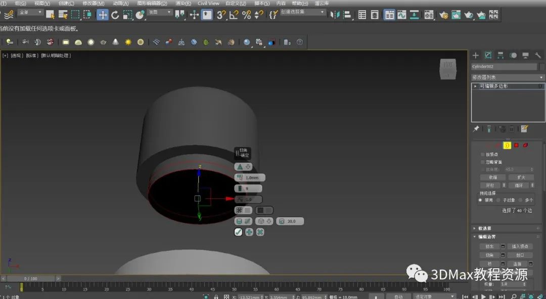The height and width of the screenshot is (299, 546).
Task: Toggle the Angle Snap tool
Action: point(234,15)
